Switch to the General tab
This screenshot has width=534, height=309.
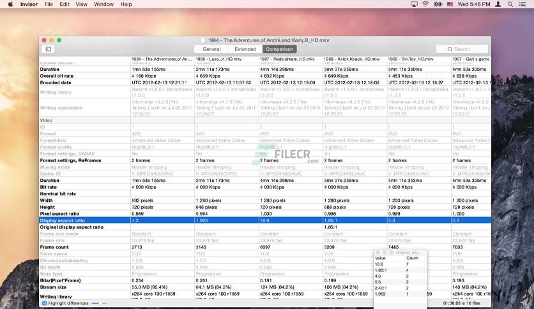(x=211, y=49)
